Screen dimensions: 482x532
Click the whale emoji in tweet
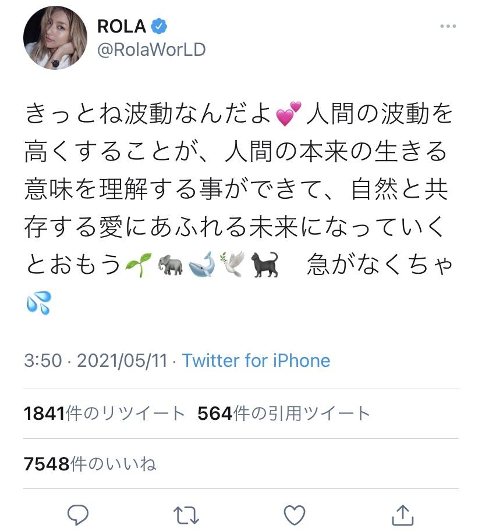(201, 265)
